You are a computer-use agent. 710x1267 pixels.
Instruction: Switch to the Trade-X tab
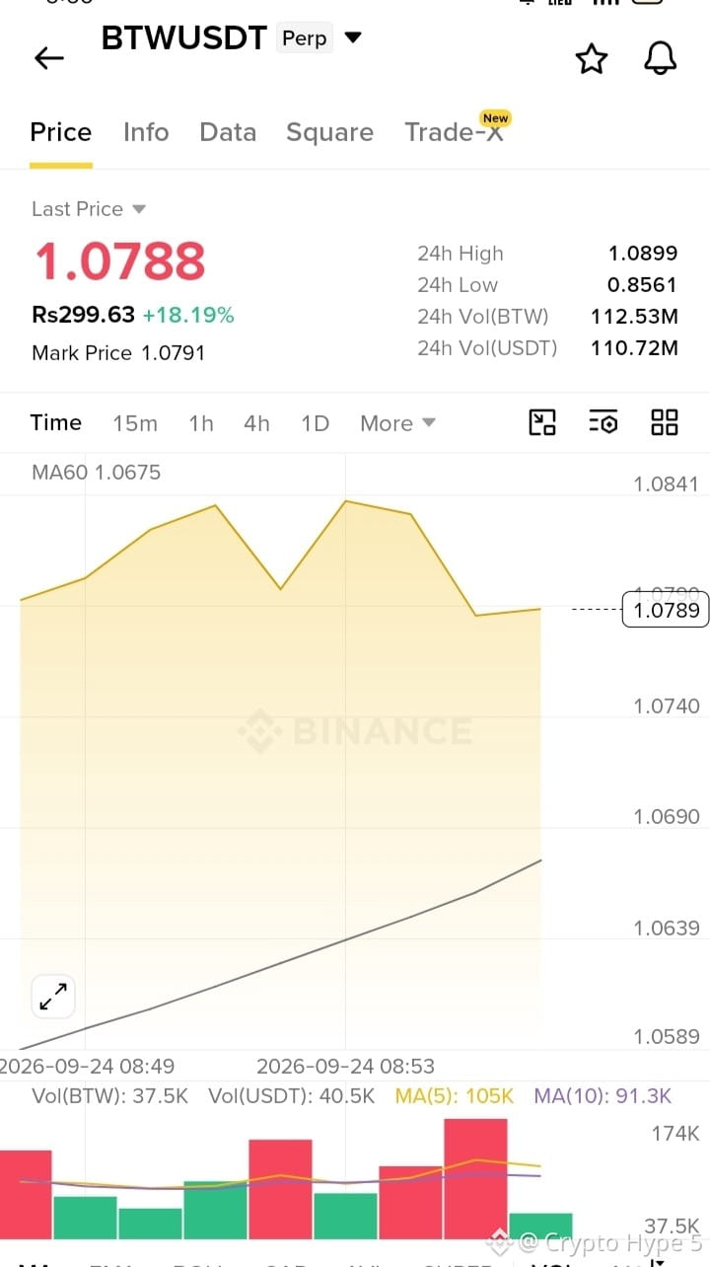coord(455,132)
